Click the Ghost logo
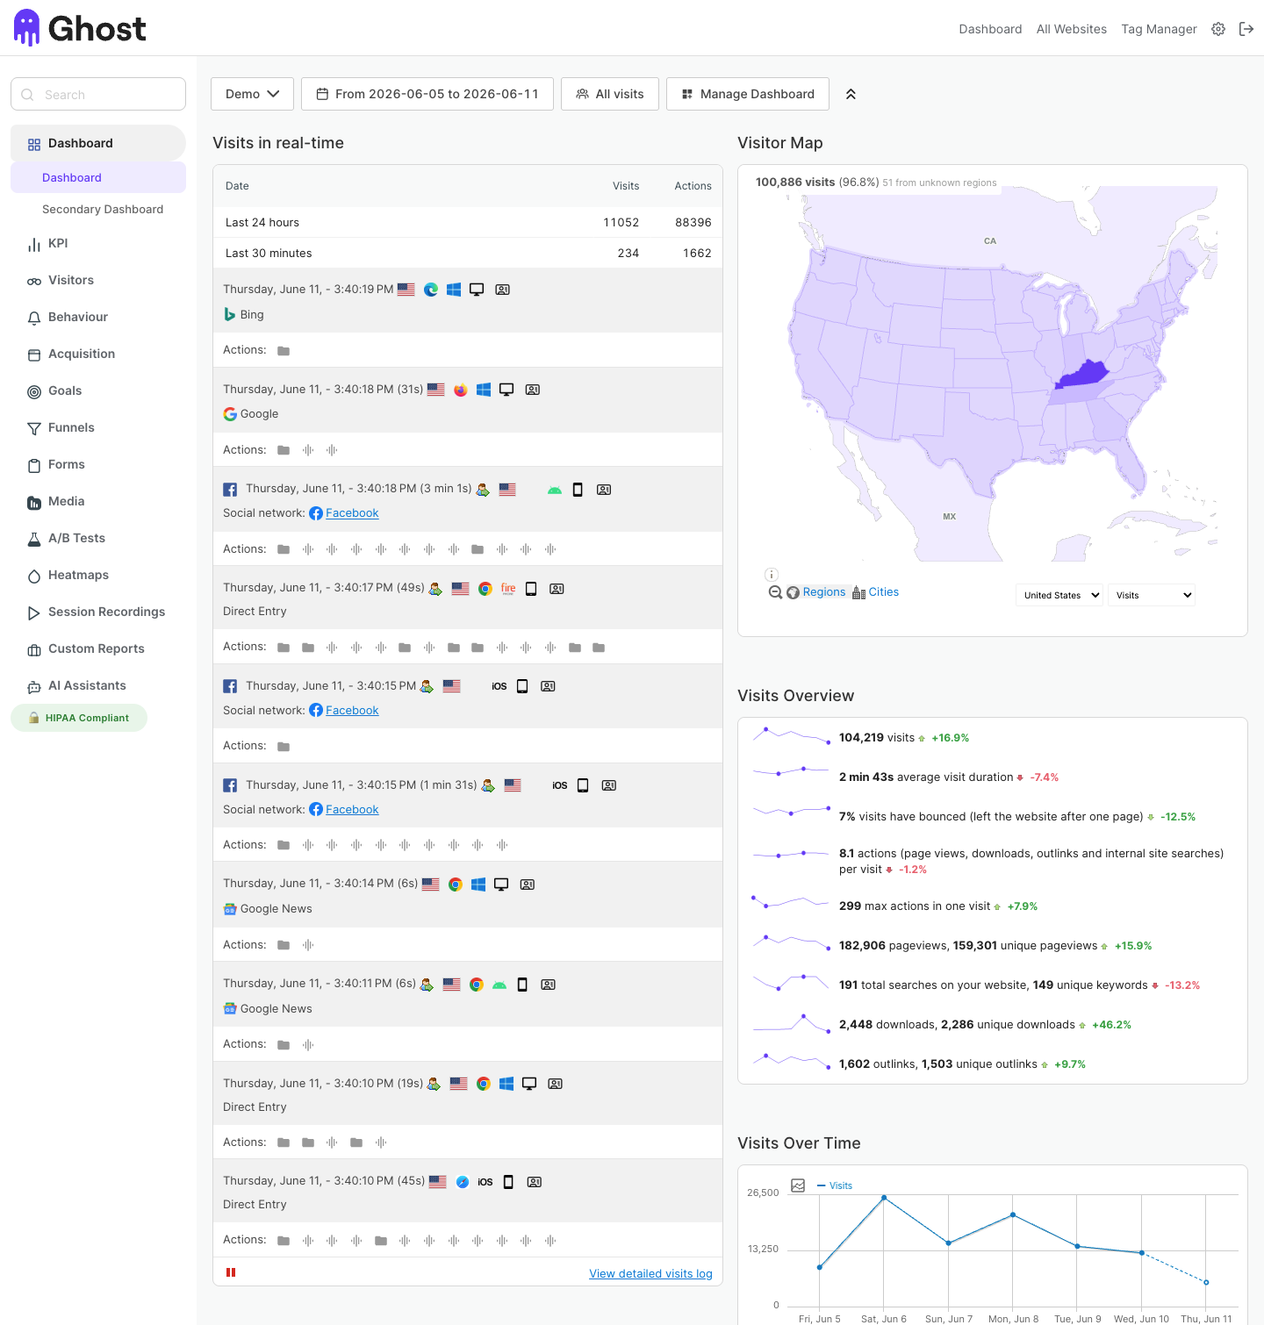1264x1325 pixels. [79, 28]
